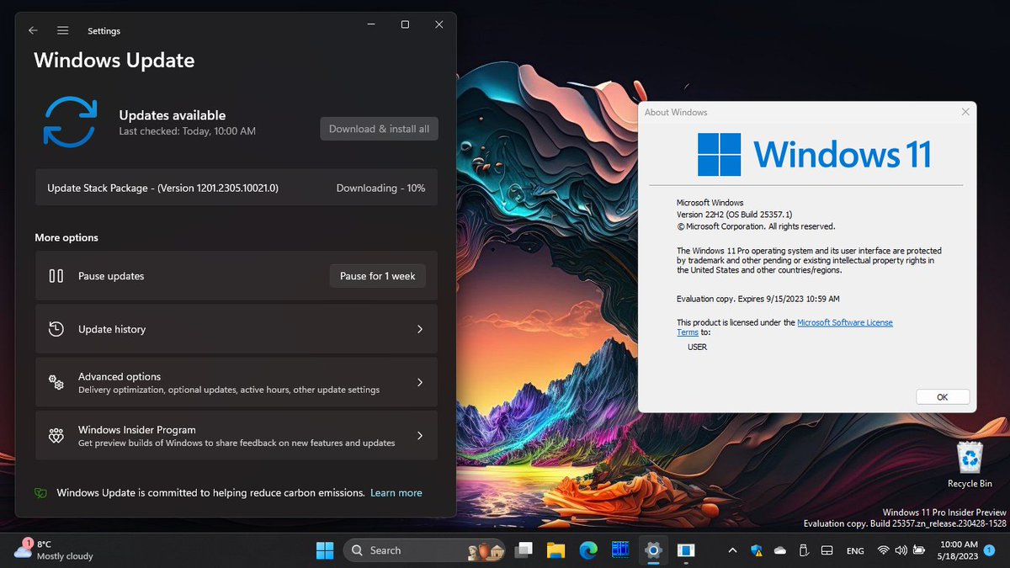Click the Pause updates icon
This screenshot has width=1010, height=568.
(x=56, y=276)
